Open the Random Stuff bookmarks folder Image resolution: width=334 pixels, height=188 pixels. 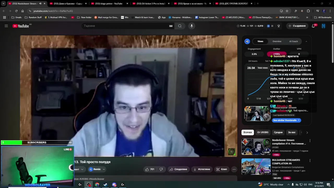pyautogui.click(x=33, y=17)
